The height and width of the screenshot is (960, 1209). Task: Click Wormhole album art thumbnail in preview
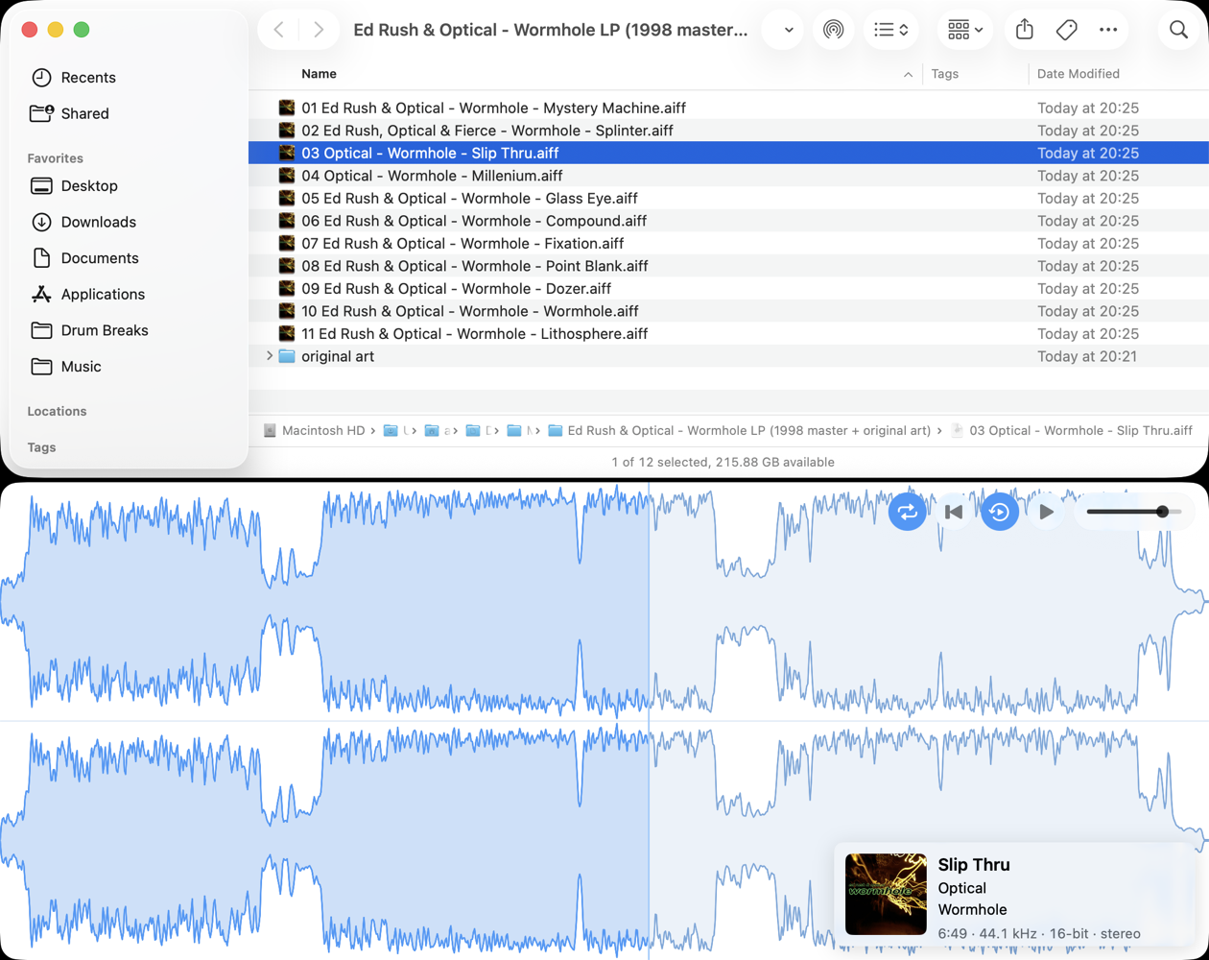tap(886, 894)
